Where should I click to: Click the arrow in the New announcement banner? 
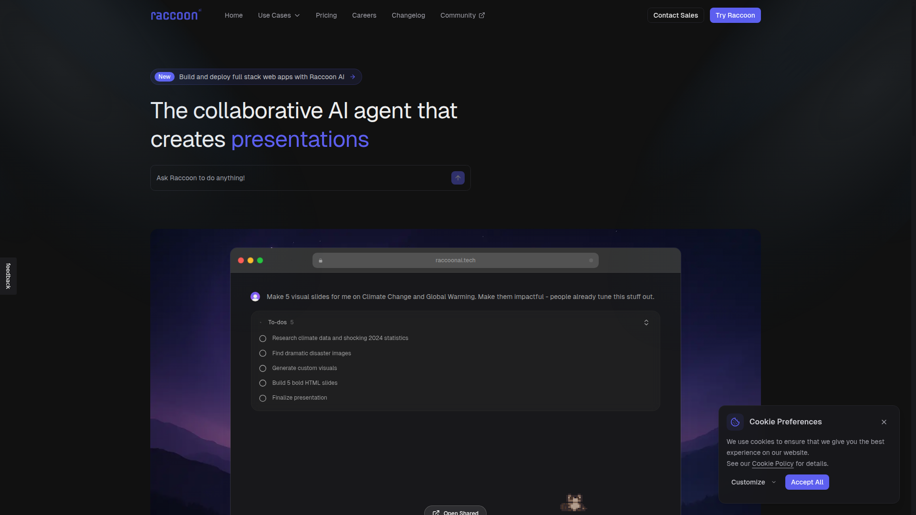[353, 77]
